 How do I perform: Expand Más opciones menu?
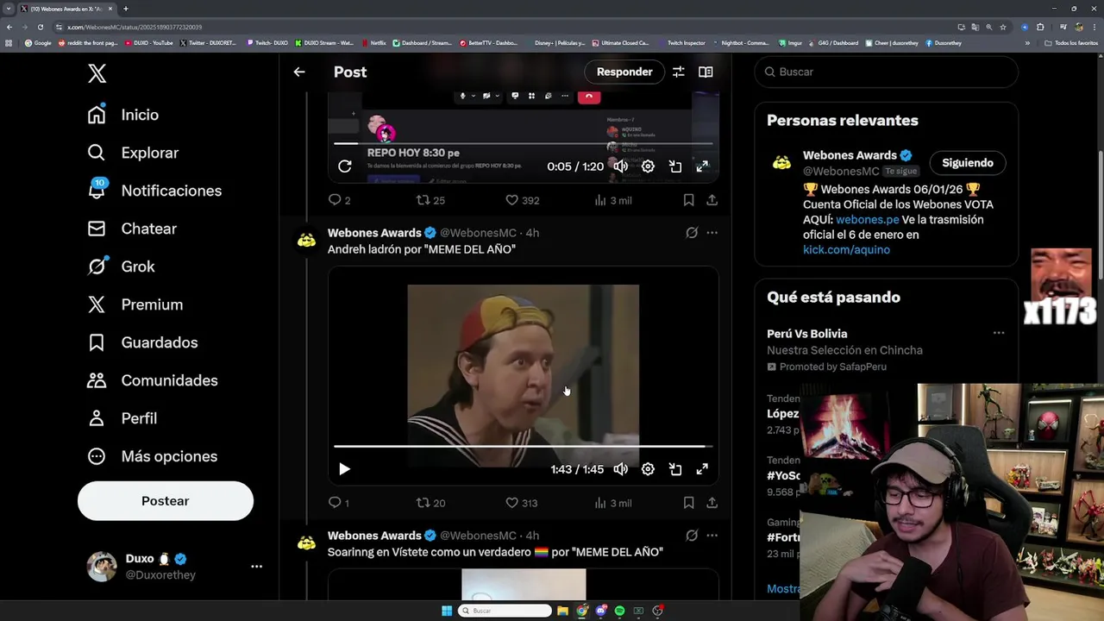[x=152, y=456]
